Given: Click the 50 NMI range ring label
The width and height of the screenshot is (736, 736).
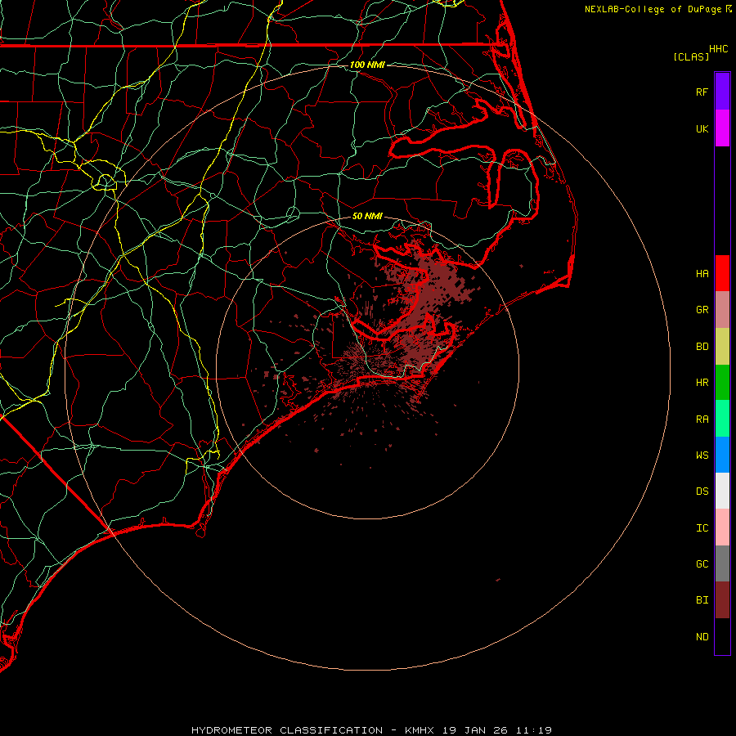Looking at the screenshot, I should (x=367, y=216).
